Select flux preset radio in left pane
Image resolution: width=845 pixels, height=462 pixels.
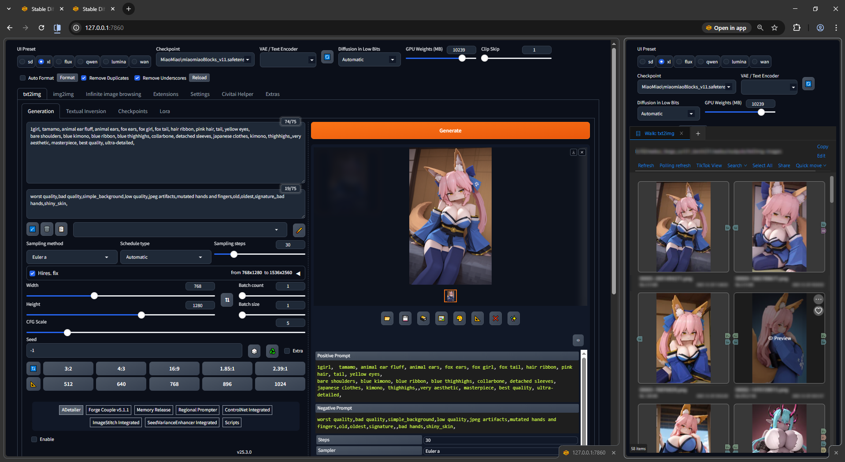coord(59,62)
